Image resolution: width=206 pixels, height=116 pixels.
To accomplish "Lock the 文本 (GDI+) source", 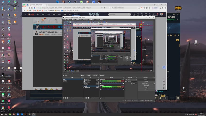I will coord(98,79).
